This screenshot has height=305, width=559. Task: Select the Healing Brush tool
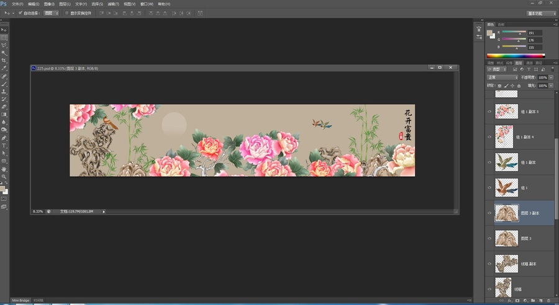click(4, 76)
